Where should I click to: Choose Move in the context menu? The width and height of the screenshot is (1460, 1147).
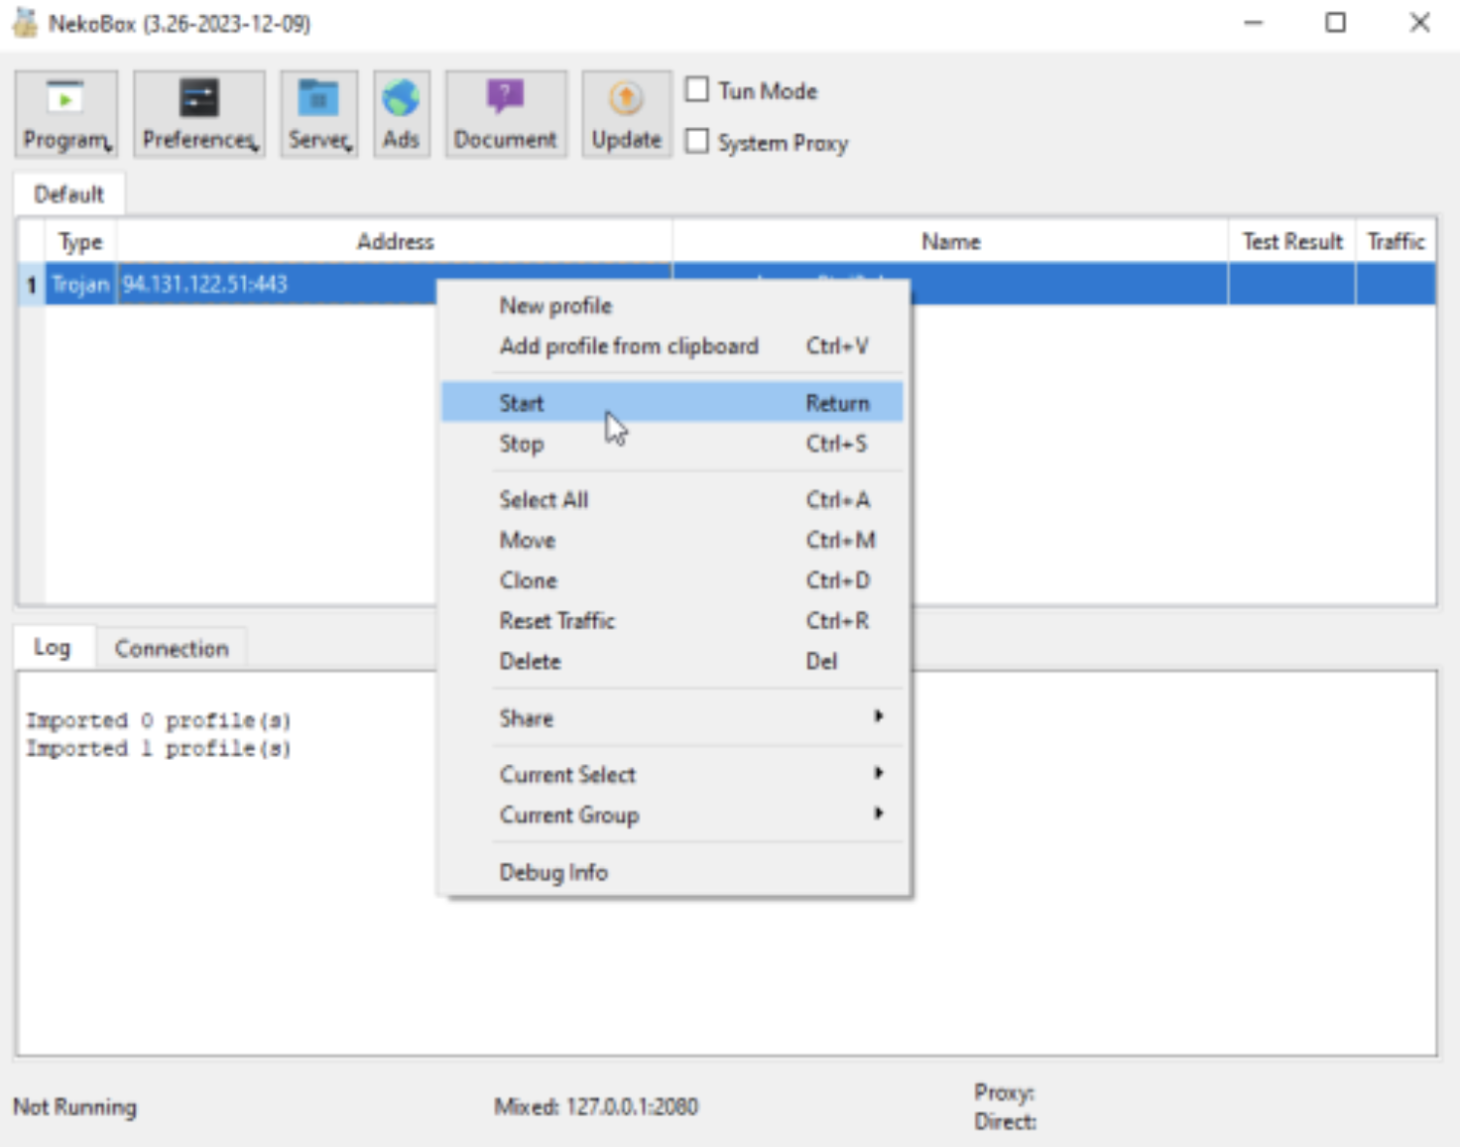pyautogui.click(x=672, y=540)
